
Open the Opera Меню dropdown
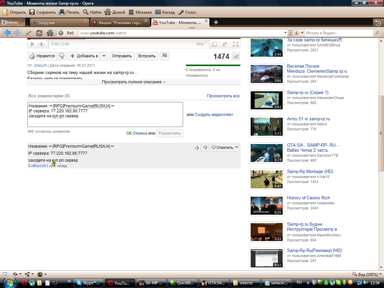13,22
